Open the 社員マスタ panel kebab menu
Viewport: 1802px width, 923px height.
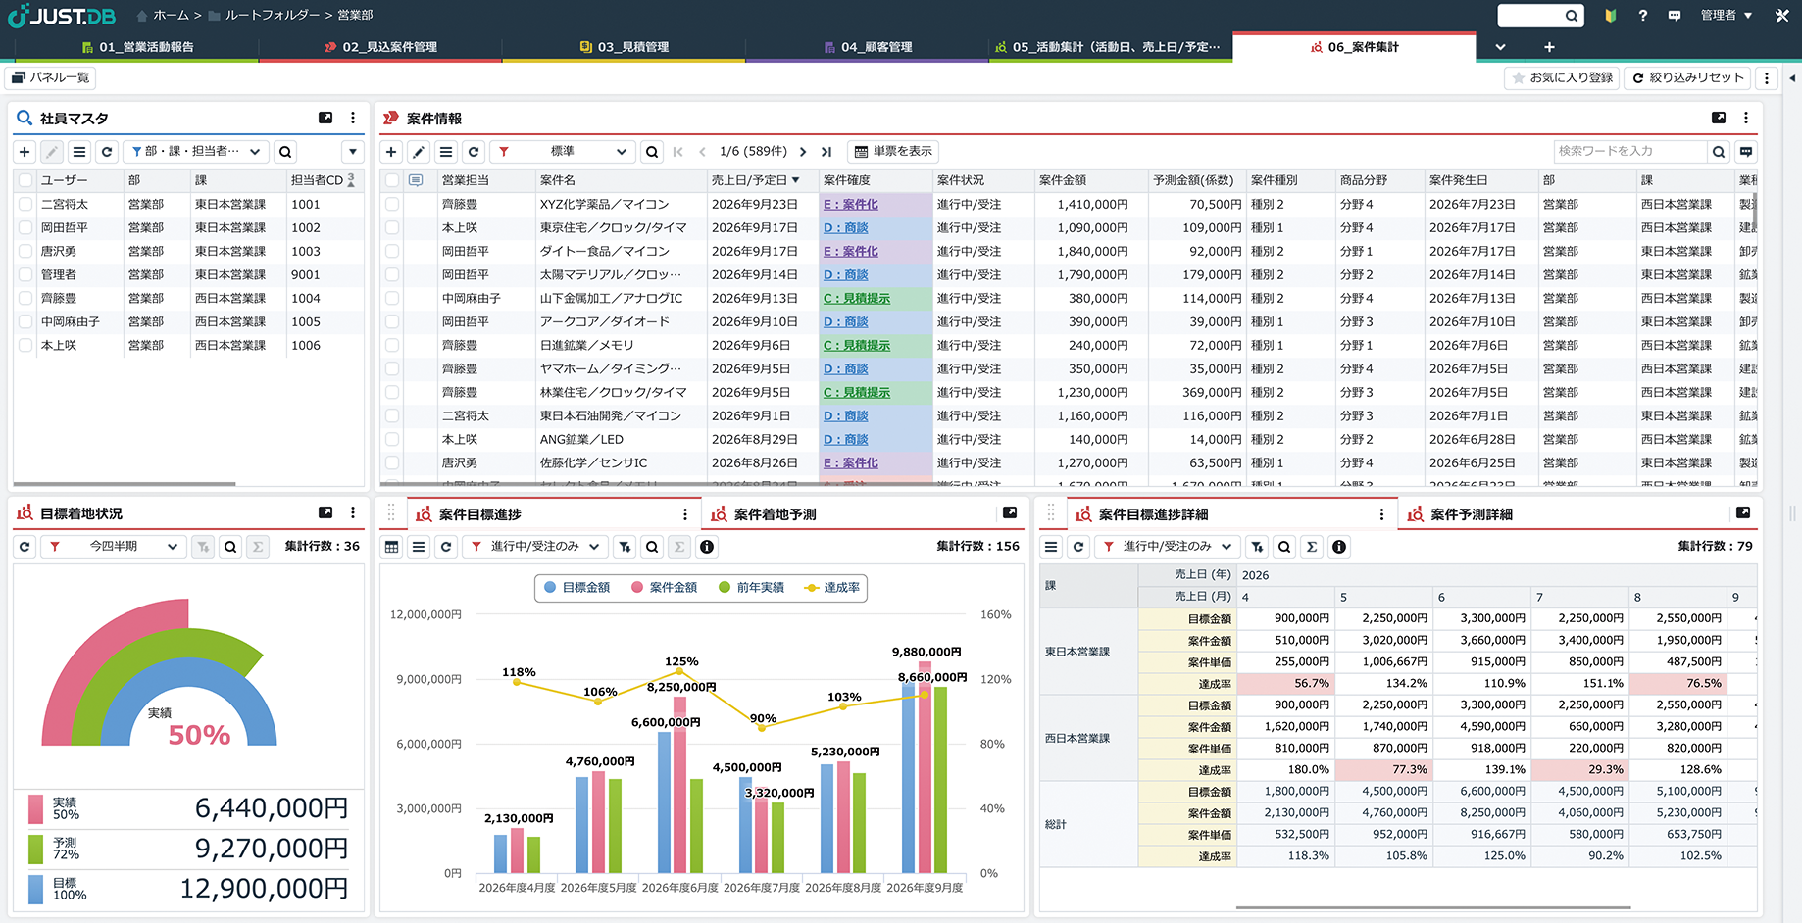click(353, 118)
